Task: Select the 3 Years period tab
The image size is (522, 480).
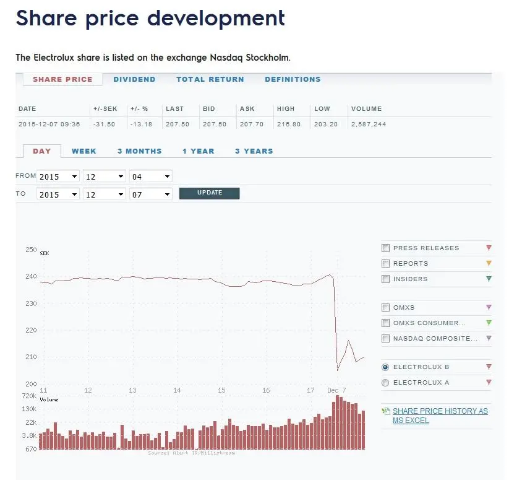Action: [x=254, y=151]
